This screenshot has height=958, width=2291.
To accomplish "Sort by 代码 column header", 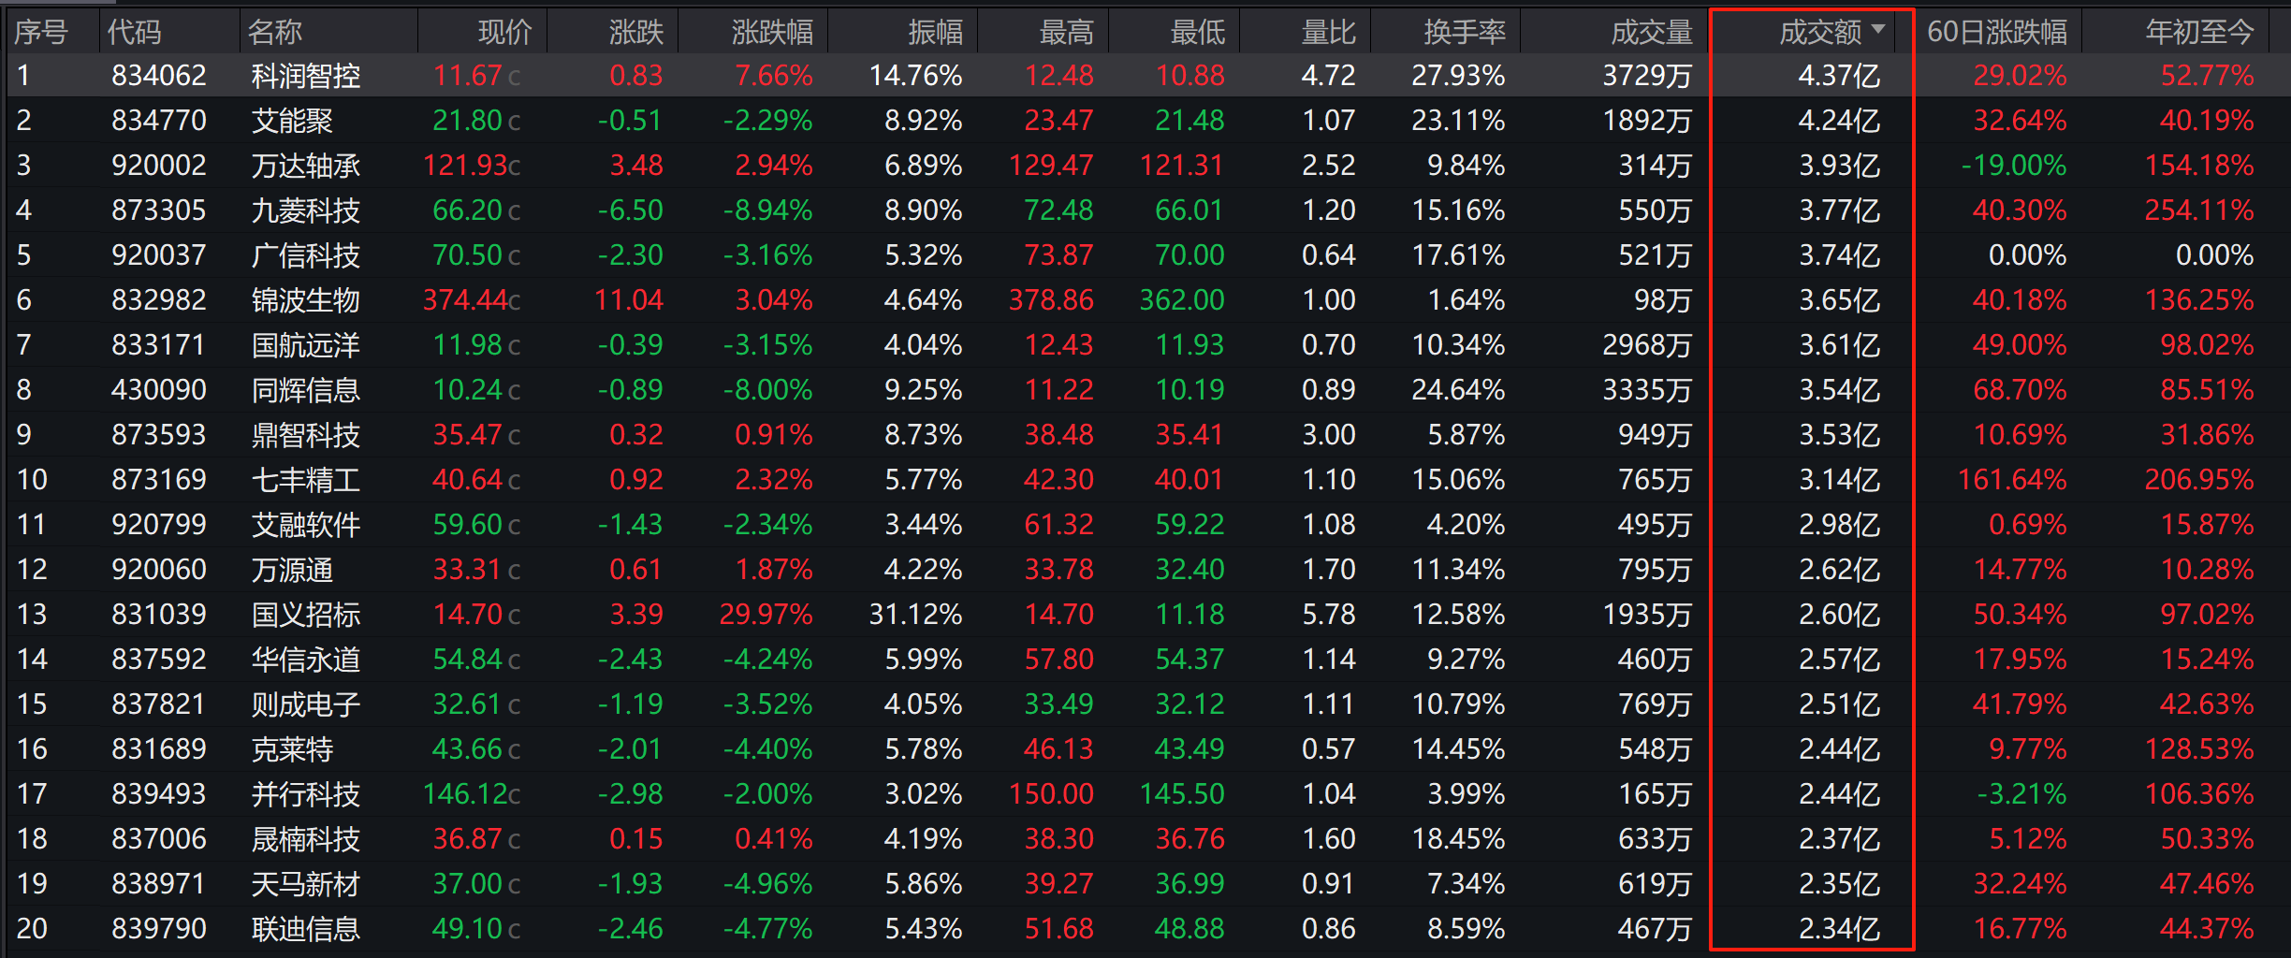I will [x=134, y=32].
